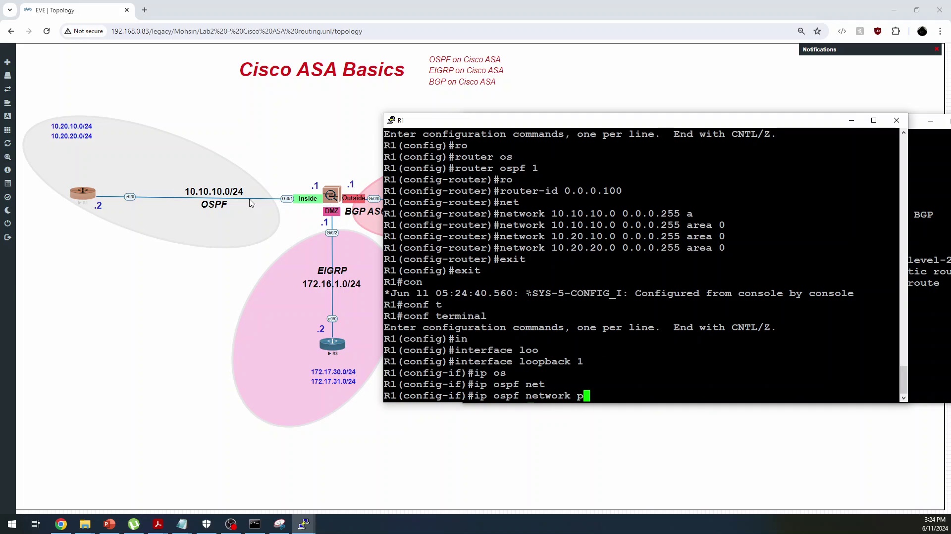
Task: Open OBS Studio from the taskbar
Action: coord(231,524)
